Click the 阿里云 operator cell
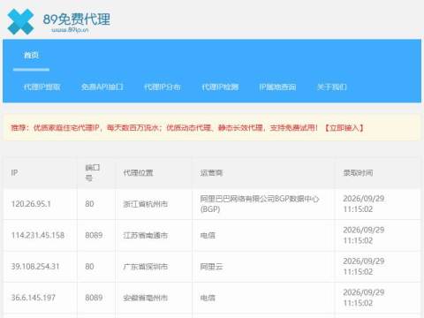Image resolution: width=424 pixels, height=318 pixels. point(211,267)
